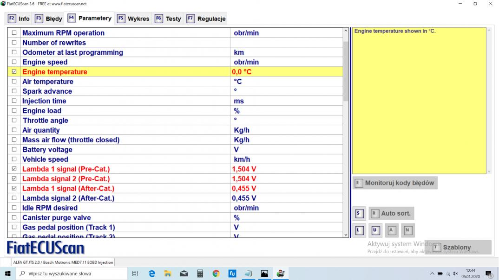Click the Number of rewrites parameter
The image size is (499, 280).
pos(54,43)
